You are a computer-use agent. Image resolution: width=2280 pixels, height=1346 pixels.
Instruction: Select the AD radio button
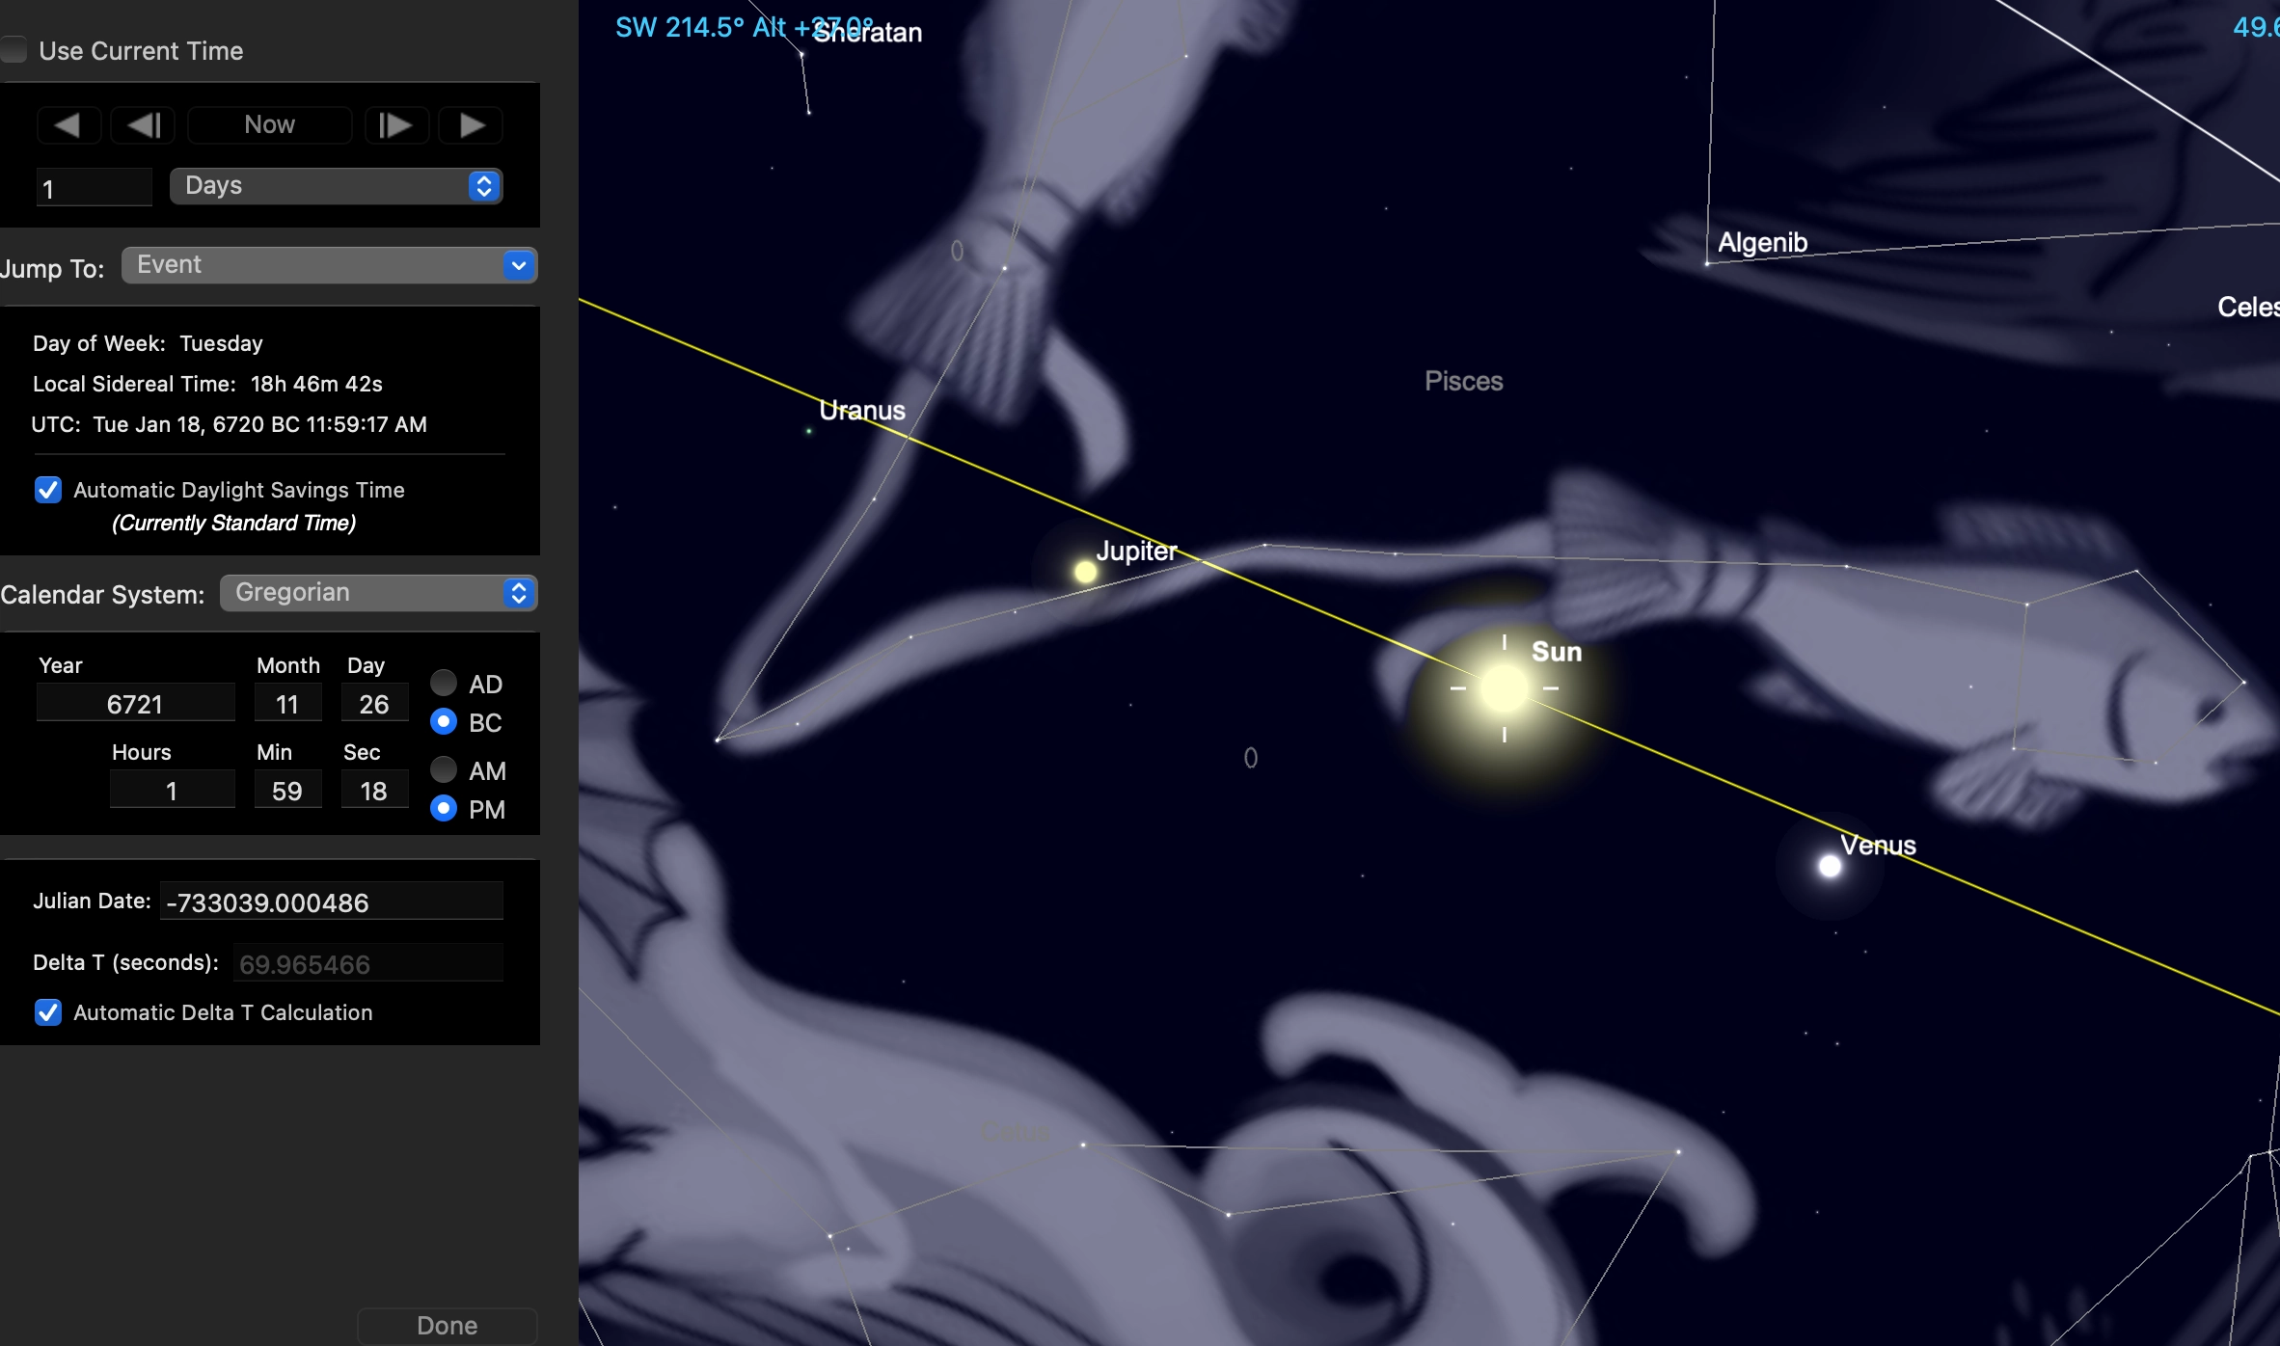click(x=444, y=684)
